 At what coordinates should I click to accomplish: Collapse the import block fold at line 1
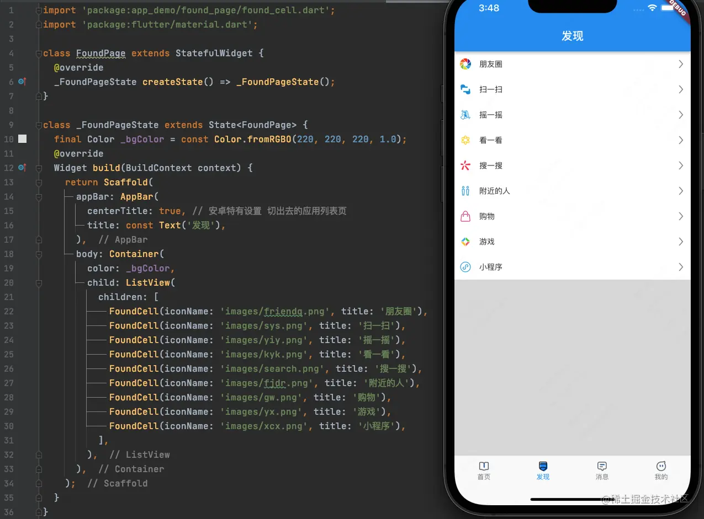pyautogui.click(x=39, y=10)
